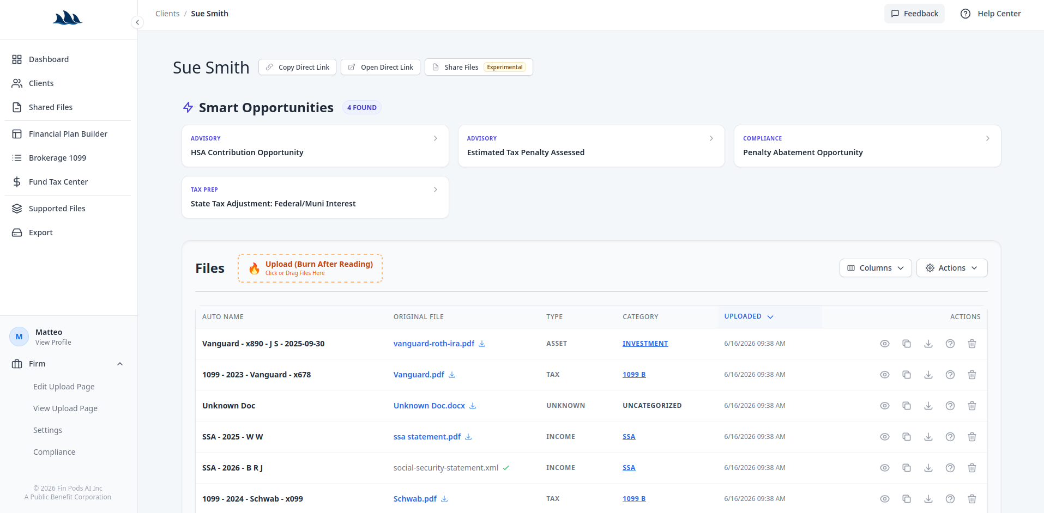
Task: Delete the Vanguard x890 file
Action: tap(972, 344)
